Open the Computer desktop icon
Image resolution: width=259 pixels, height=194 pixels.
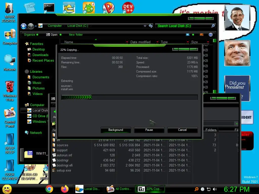[10, 37]
